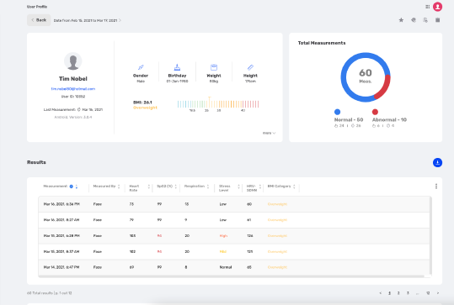Click the Results section heading
The height and width of the screenshot is (305, 454).
[x=36, y=162]
